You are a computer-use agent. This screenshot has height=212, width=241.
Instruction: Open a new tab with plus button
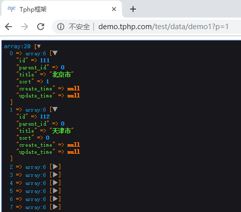pyautogui.click(x=133, y=9)
